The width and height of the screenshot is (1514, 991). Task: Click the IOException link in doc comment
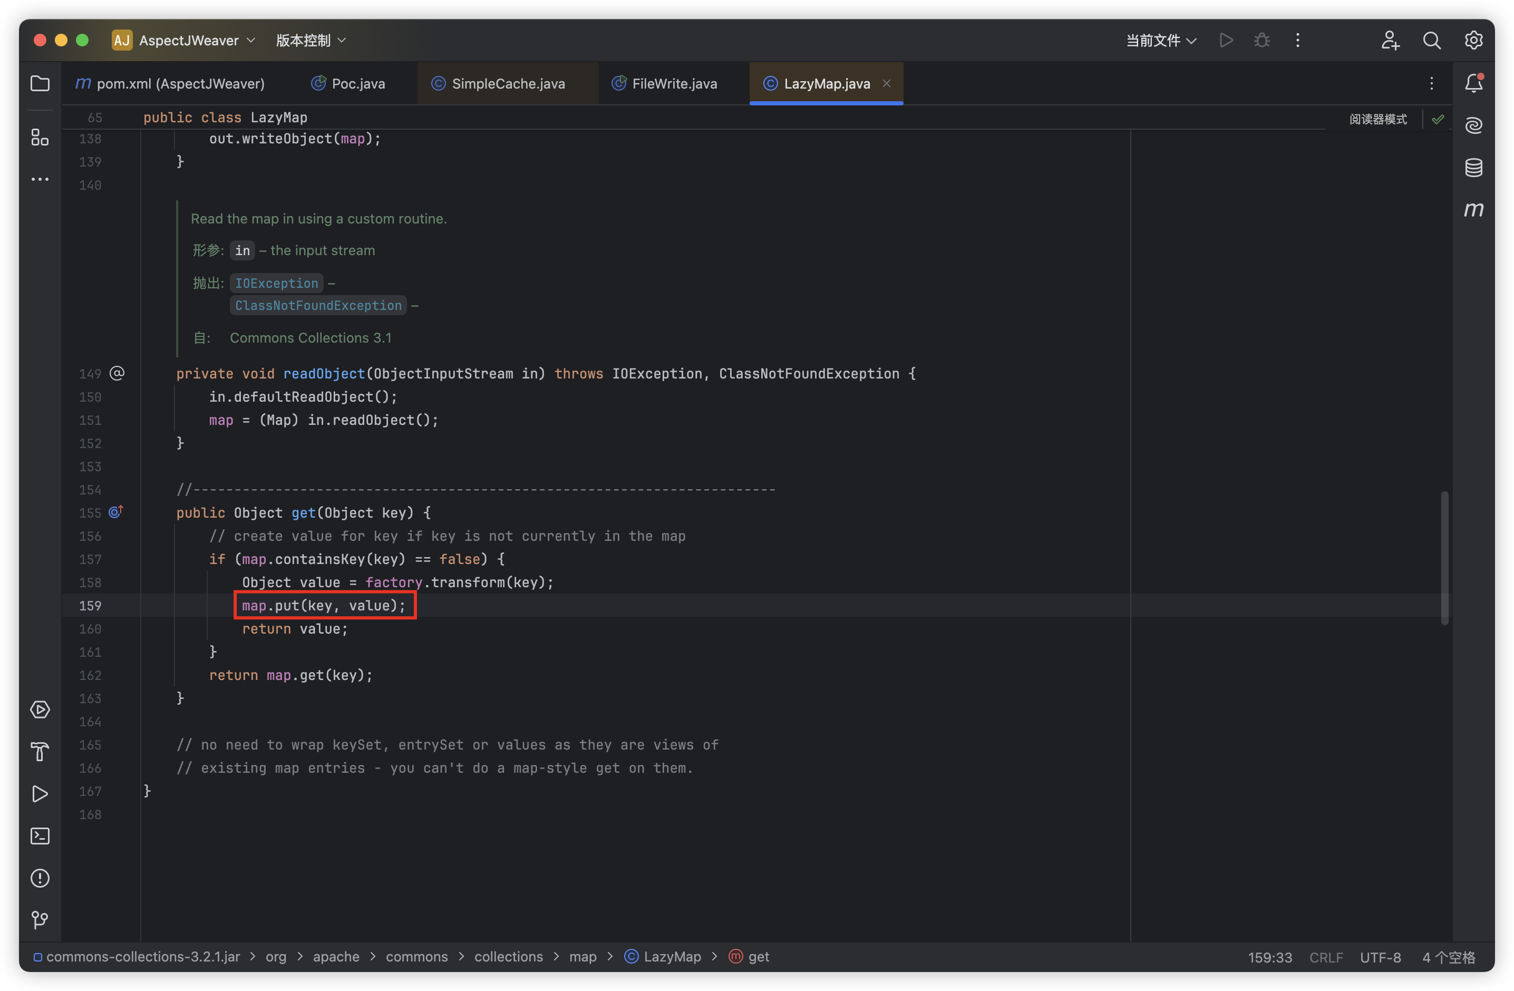(x=276, y=283)
